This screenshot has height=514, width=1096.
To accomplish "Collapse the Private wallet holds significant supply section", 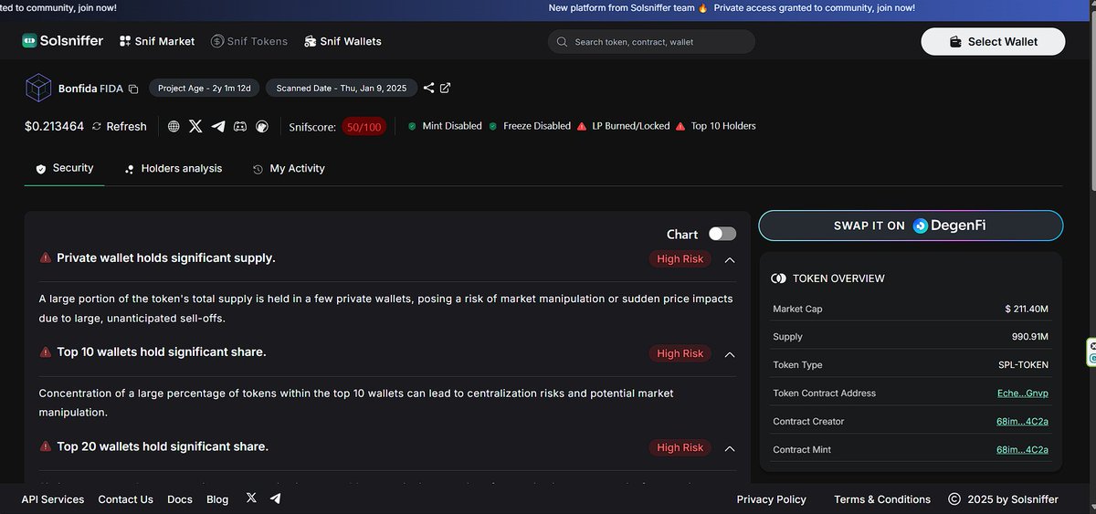I will click(730, 259).
